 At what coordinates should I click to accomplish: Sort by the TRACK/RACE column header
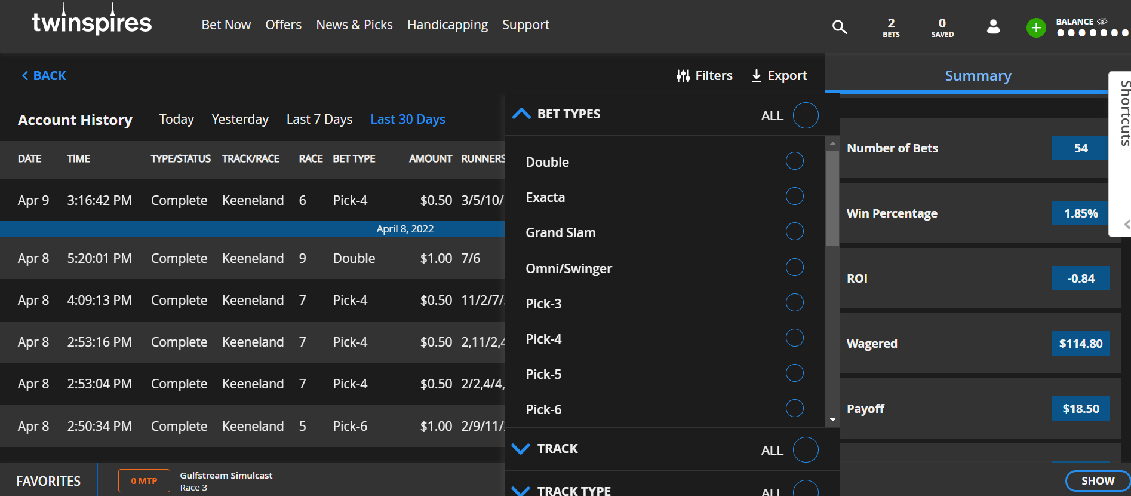[x=251, y=158]
